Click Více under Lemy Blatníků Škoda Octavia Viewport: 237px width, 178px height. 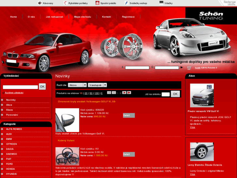point(193,174)
